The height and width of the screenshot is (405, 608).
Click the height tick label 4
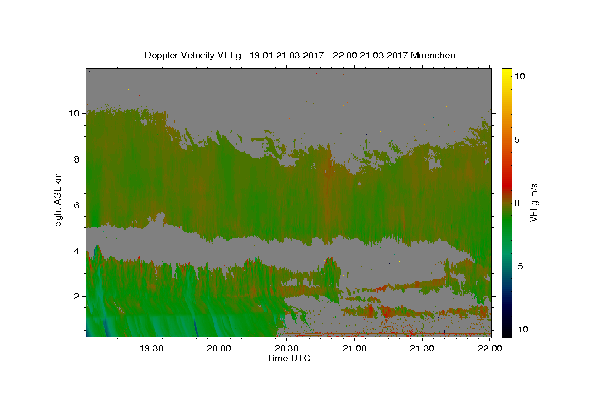[x=77, y=251]
